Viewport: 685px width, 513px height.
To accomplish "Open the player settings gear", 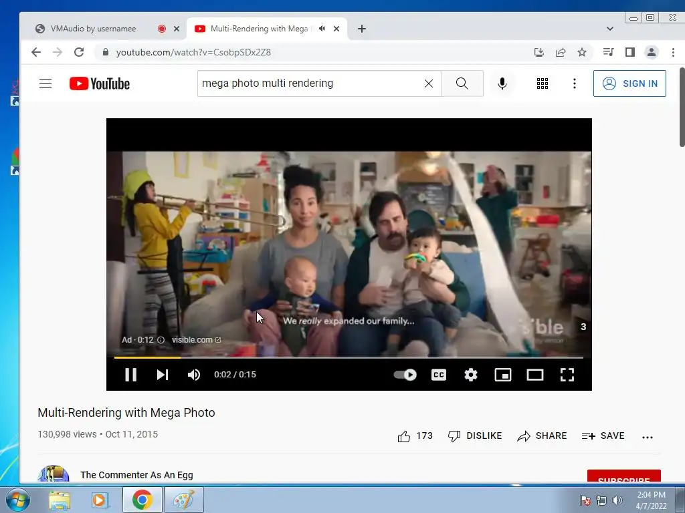I will [470, 375].
